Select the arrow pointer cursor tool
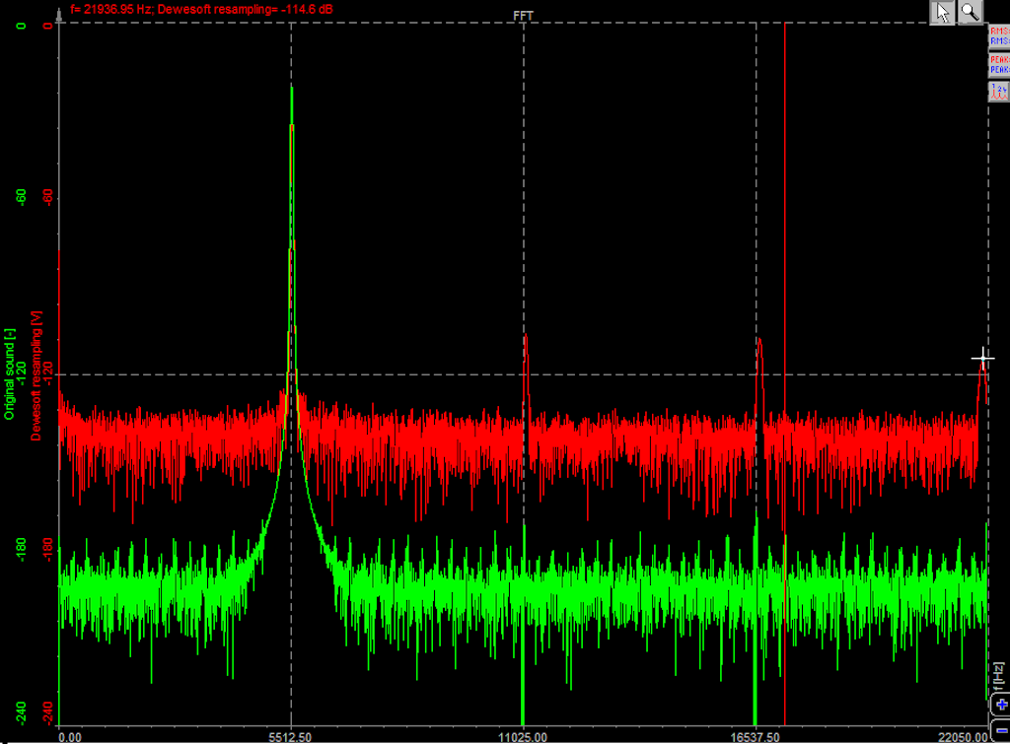 click(942, 12)
